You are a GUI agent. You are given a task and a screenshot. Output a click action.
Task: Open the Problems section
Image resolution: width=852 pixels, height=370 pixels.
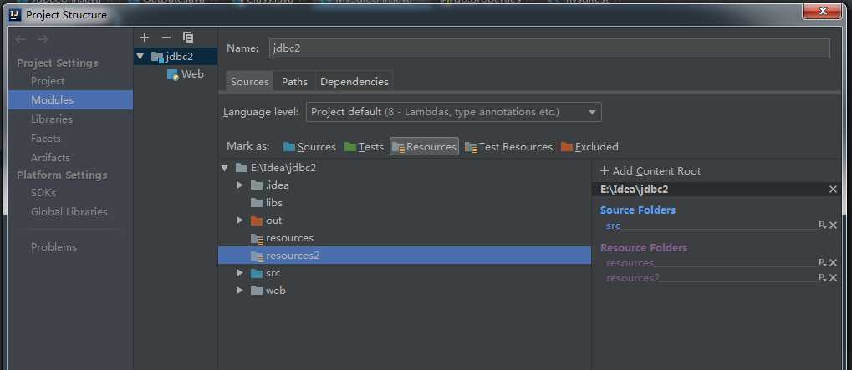pos(54,247)
